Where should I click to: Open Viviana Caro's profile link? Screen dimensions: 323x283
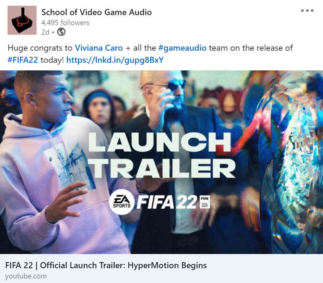(99, 48)
